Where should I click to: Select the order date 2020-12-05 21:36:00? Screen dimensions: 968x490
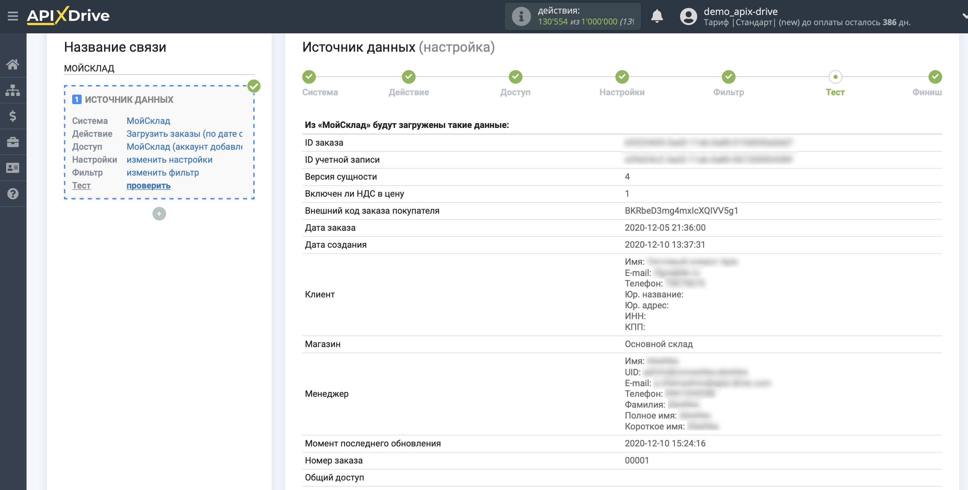665,228
